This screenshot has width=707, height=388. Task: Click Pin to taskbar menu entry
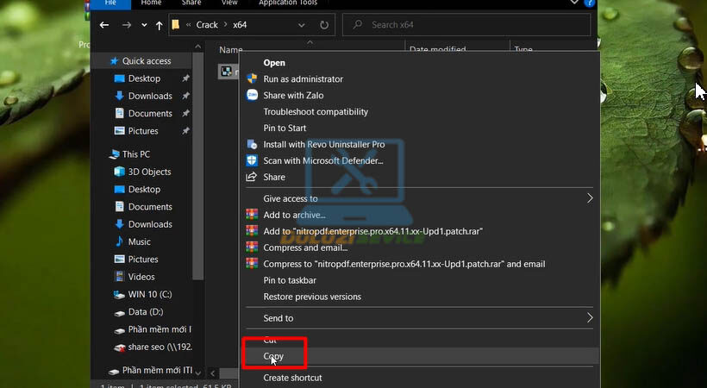coord(289,280)
